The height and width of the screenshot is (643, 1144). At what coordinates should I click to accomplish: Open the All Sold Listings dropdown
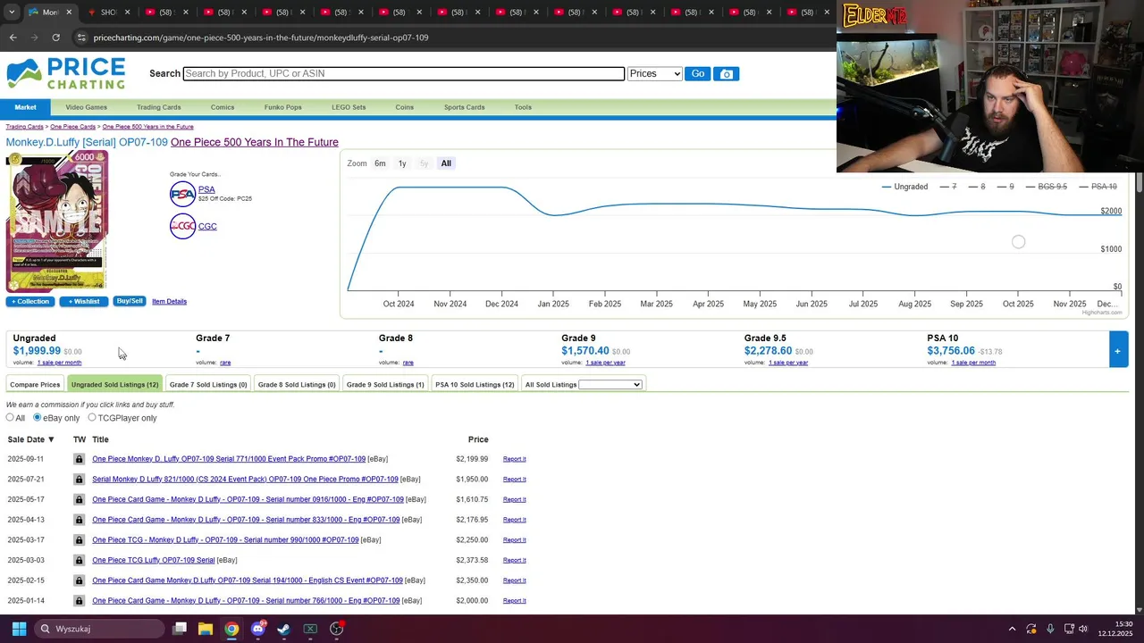tap(610, 385)
